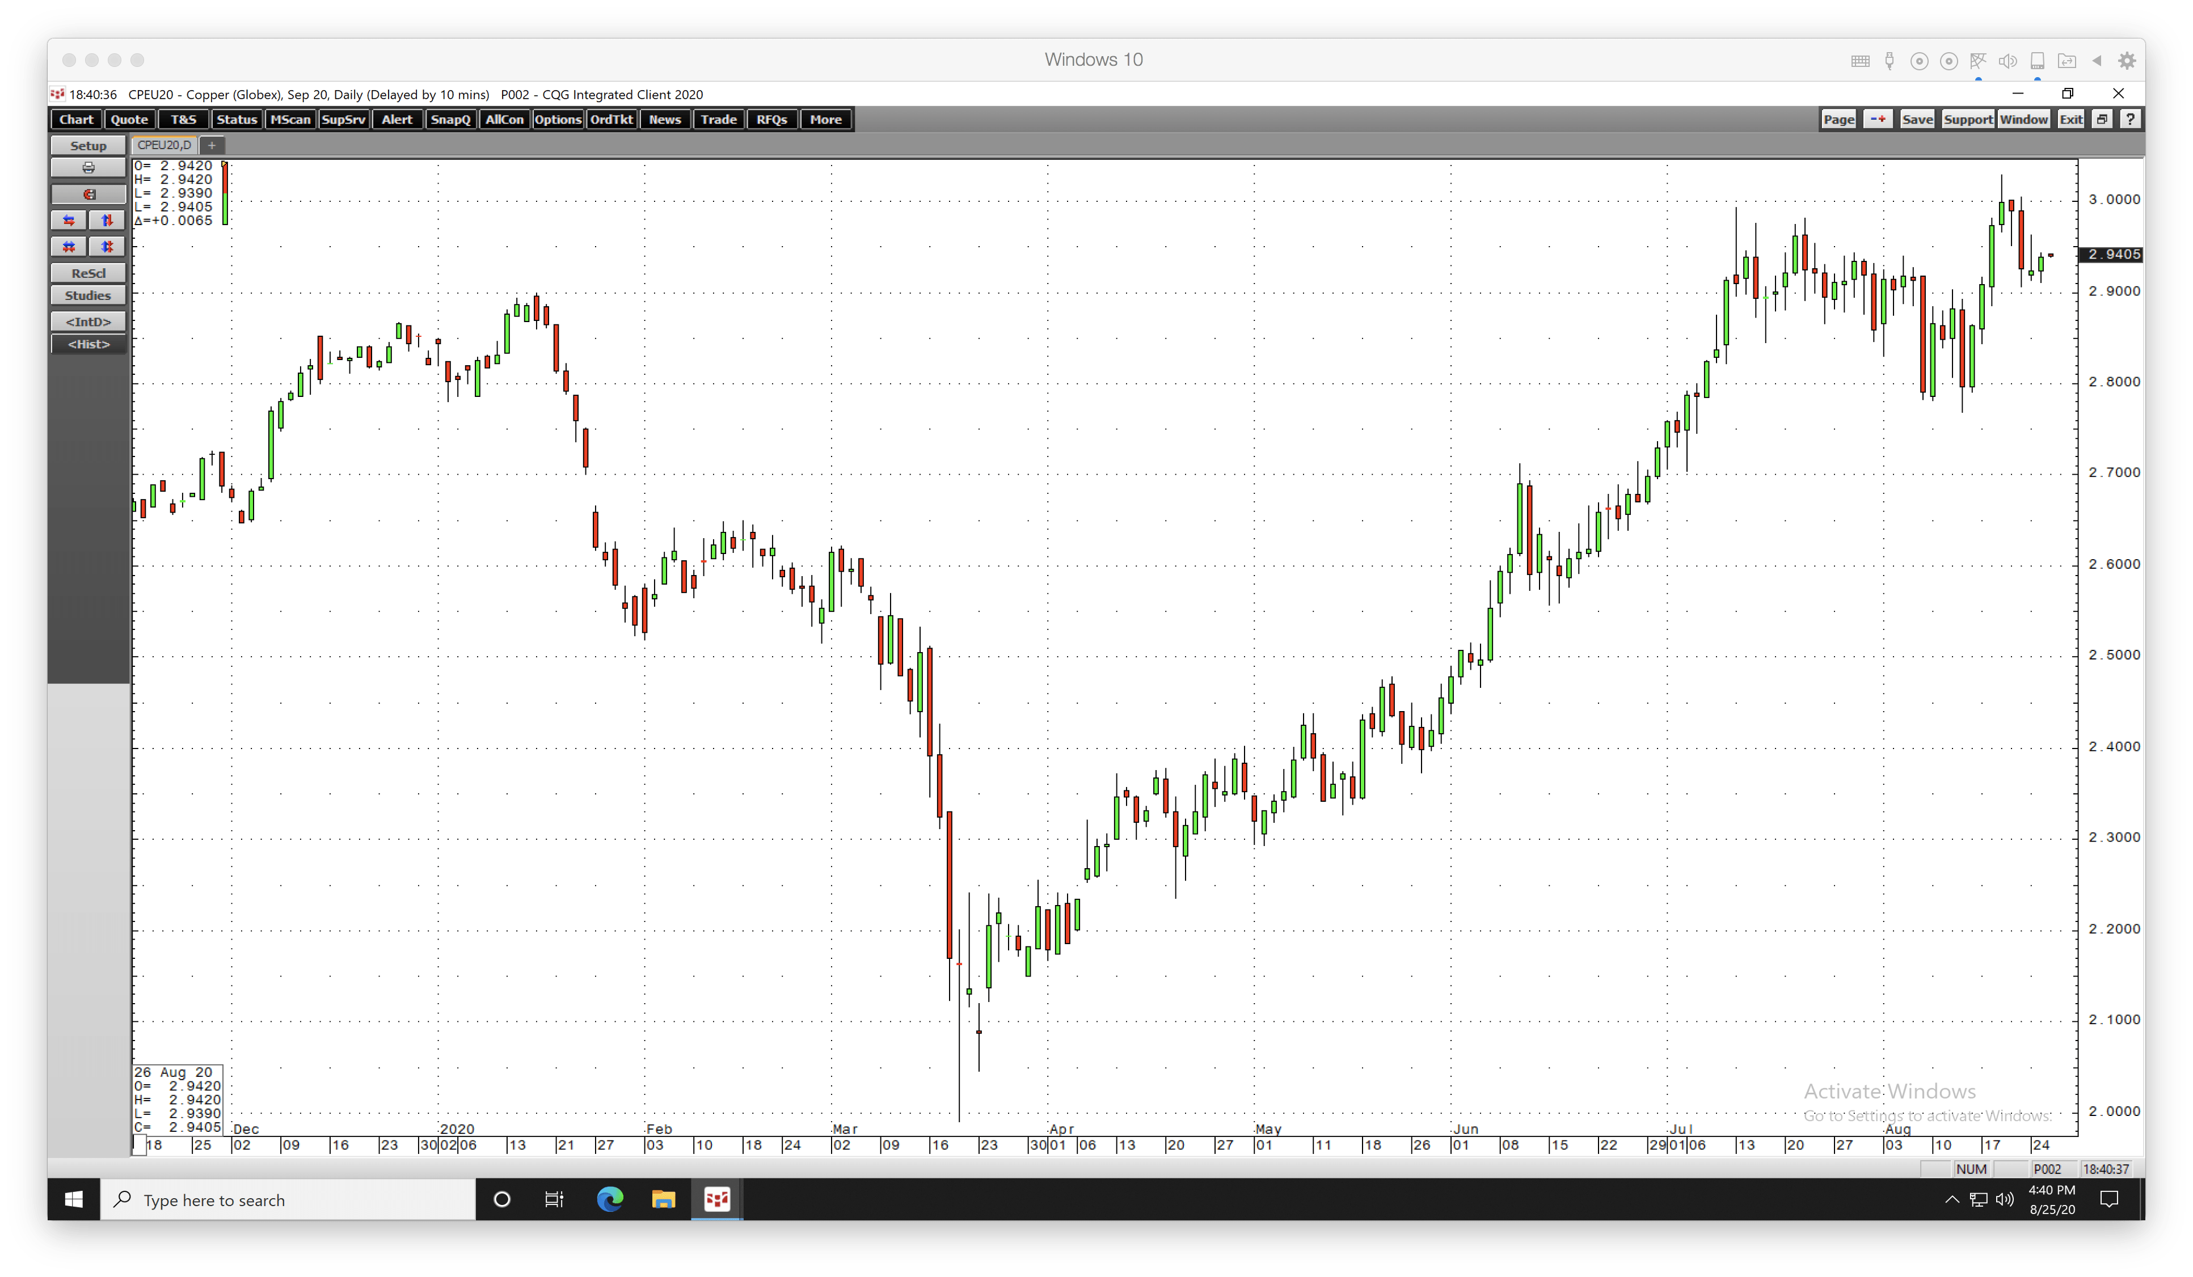Toggle <IntD> intraday mode
This screenshot has height=1277, width=2193.
point(88,322)
